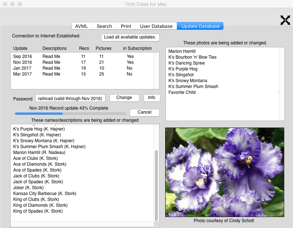
Task: Click the Photo courtesy of Cindy Schott caption
Action: (x=224, y=221)
